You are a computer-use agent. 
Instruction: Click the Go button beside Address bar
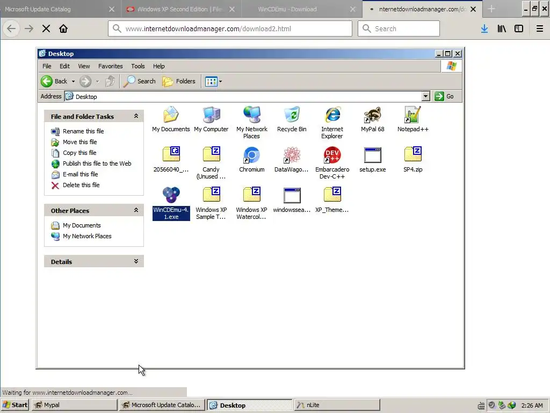pos(444,96)
